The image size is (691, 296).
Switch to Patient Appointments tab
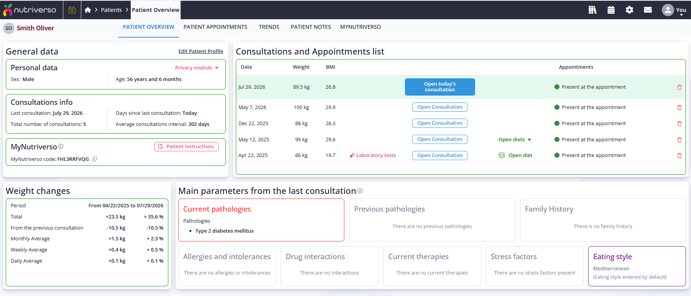(x=215, y=27)
